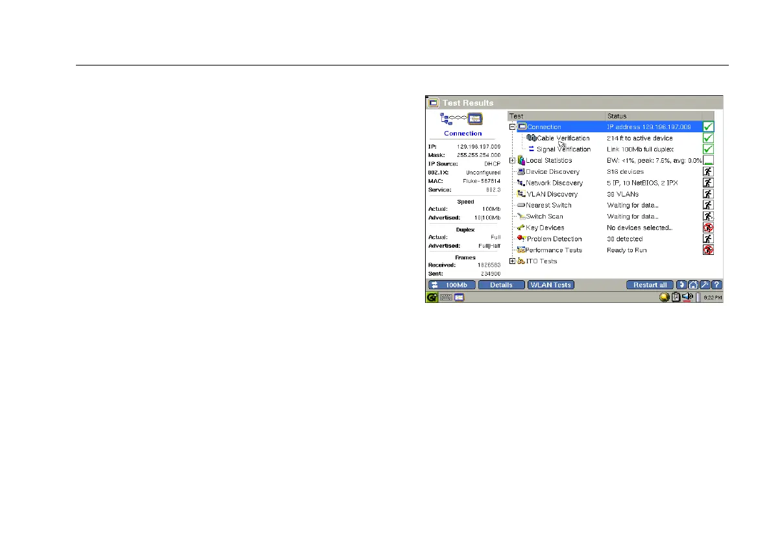Select Network Discovery in the test list
Image resolution: width=771 pixels, height=537 pixels.
click(x=554, y=183)
